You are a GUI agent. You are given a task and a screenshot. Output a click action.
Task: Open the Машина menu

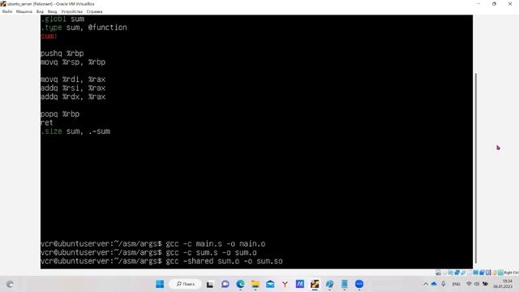tap(24, 11)
